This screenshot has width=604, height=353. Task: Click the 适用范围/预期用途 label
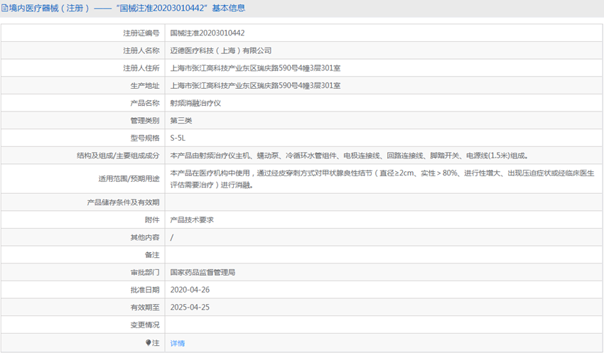(x=129, y=178)
